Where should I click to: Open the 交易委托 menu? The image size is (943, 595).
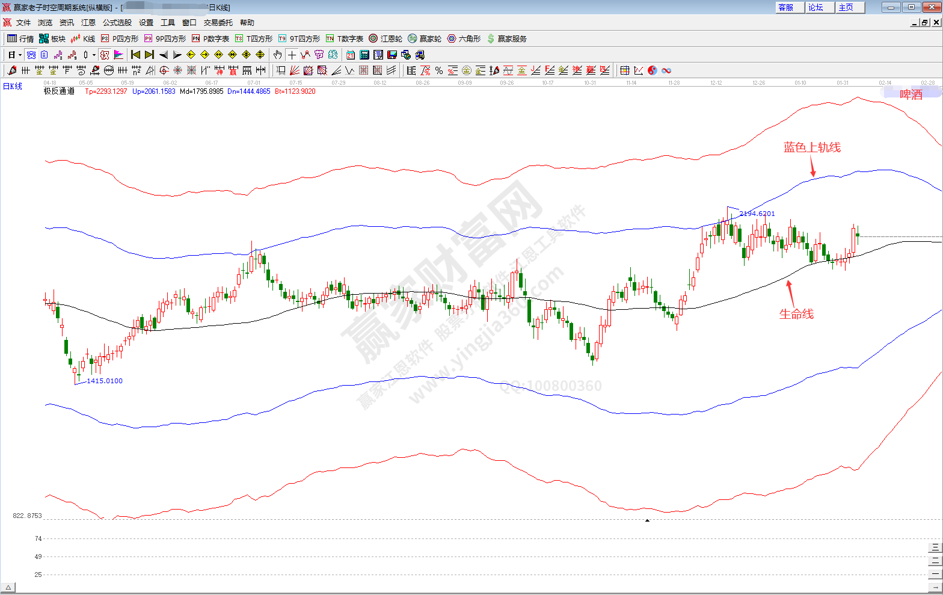218,22
